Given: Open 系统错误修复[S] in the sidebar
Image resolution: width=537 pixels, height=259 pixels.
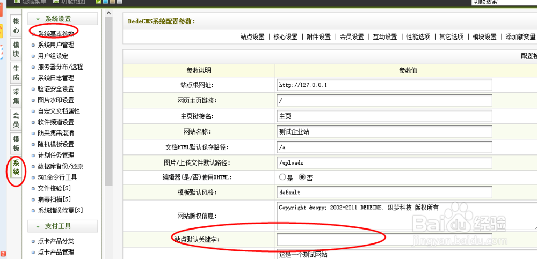Looking at the screenshot, I should point(60,210).
